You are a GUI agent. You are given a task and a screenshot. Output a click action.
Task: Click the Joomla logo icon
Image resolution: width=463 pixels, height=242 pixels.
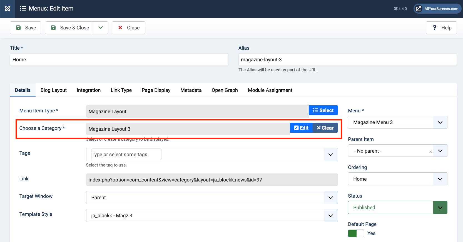tap(8, 9)
